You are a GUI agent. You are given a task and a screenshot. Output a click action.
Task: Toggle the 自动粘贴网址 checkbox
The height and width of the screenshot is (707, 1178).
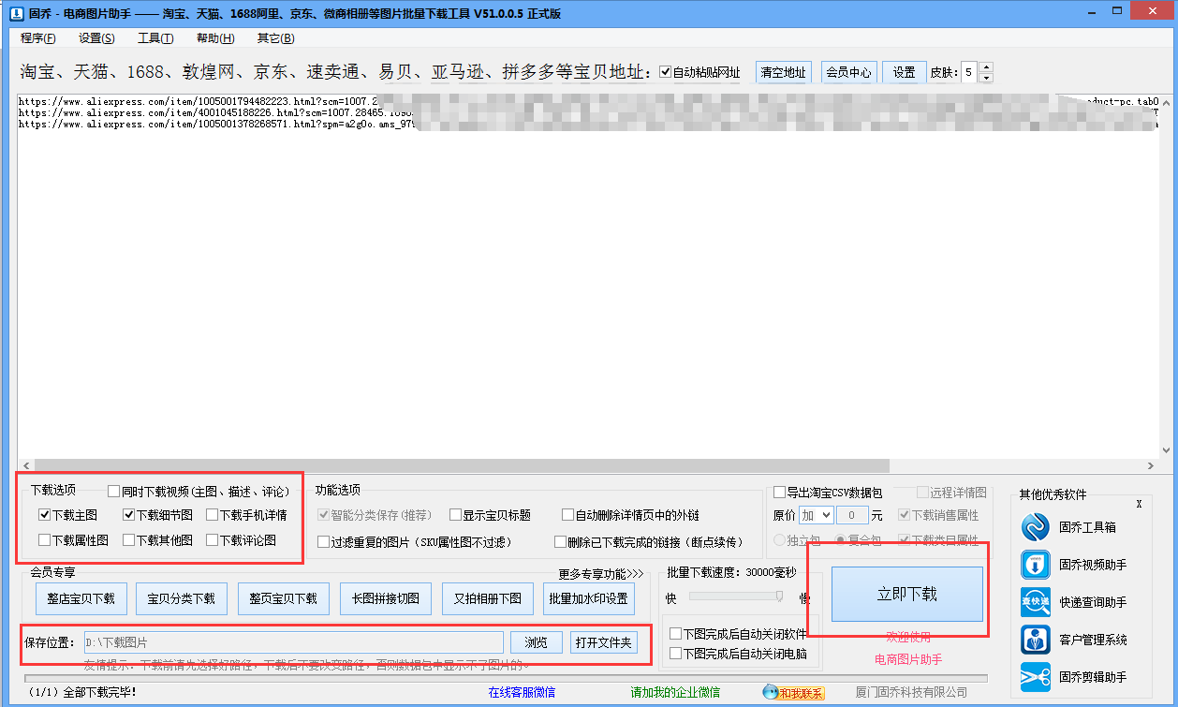click(x=666, y=73)
